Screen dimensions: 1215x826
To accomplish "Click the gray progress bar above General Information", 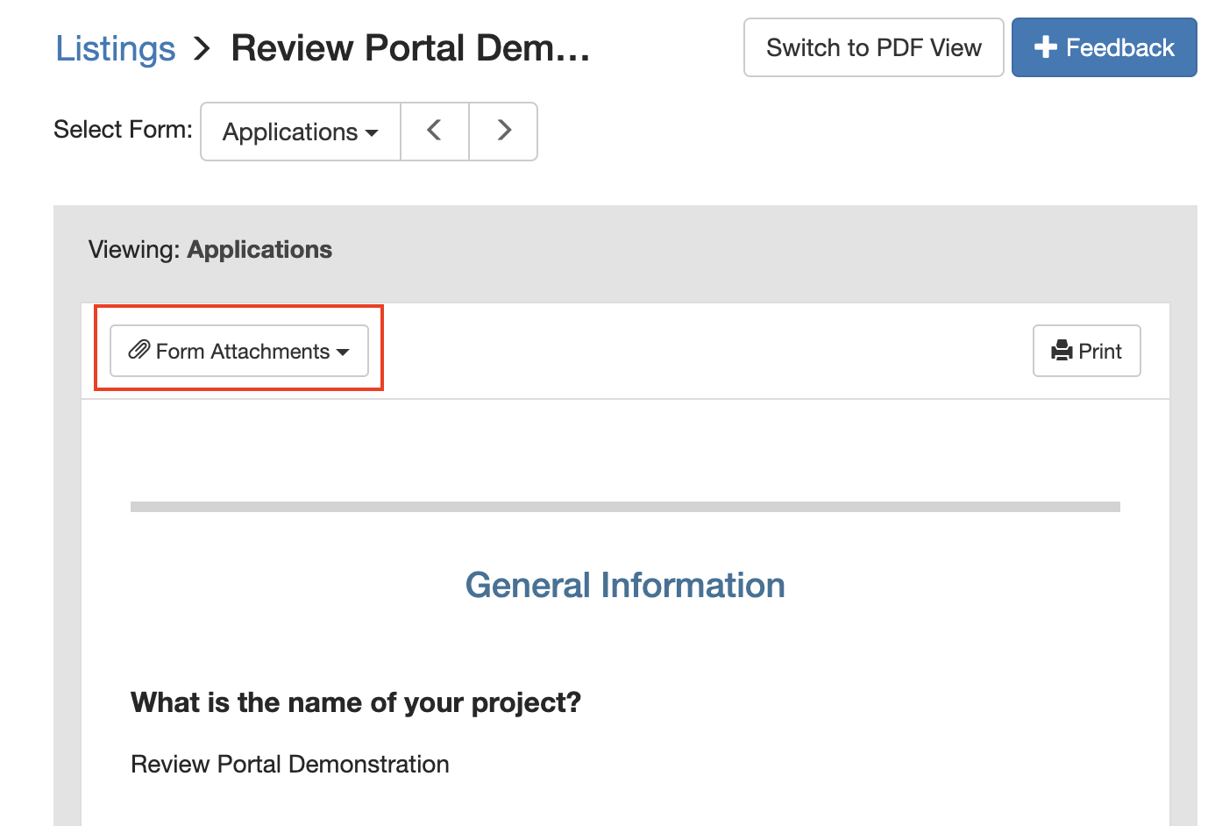I will tap(624, 507).
